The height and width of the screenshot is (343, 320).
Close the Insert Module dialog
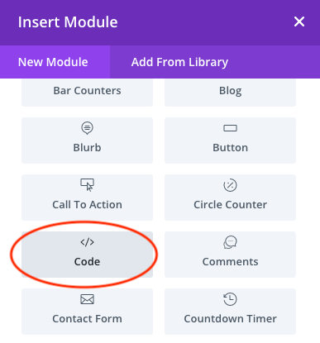[x=299, y=21]
